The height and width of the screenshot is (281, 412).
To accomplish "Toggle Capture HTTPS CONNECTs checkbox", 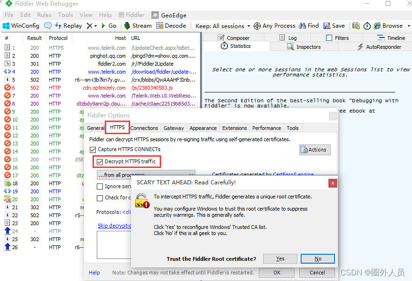I will point(93,150).
